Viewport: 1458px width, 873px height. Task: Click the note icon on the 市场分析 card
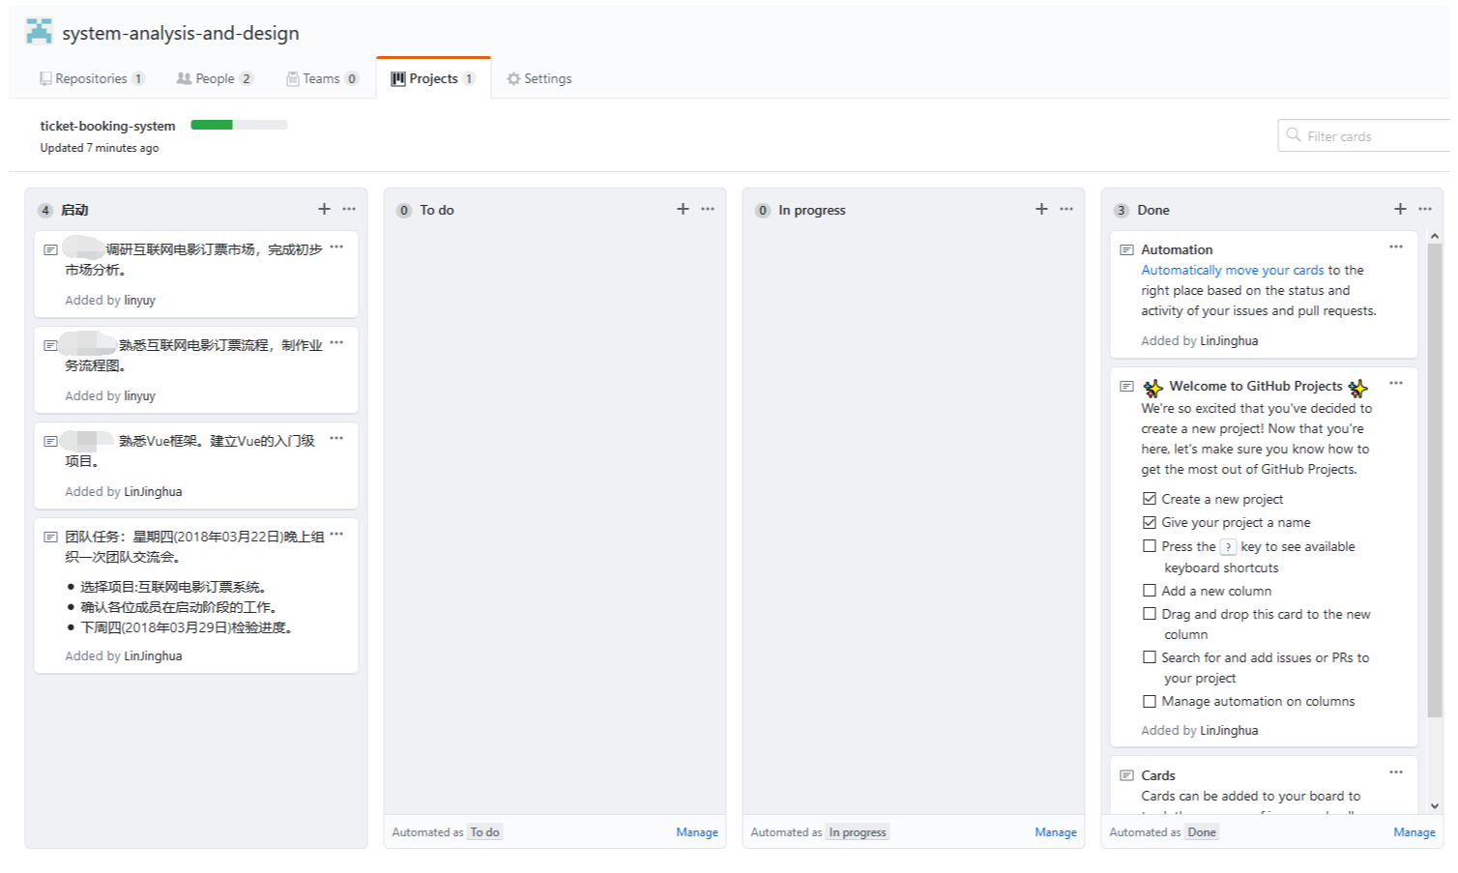[x=50, y=249]
